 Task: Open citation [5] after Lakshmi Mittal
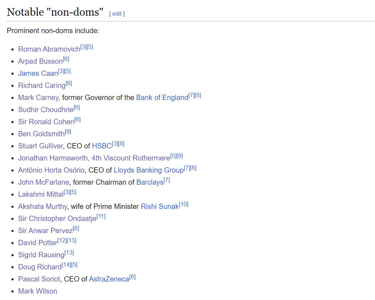pyautogui.click(x=73, y=192)
